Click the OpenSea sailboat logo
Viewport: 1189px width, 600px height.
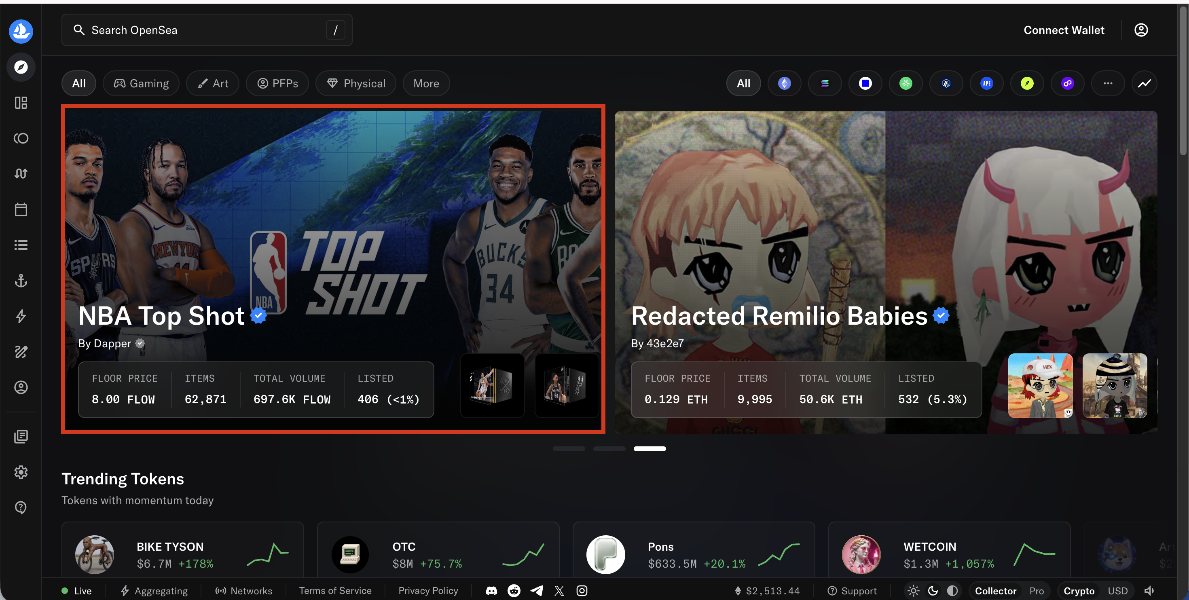tap(21, 31)
